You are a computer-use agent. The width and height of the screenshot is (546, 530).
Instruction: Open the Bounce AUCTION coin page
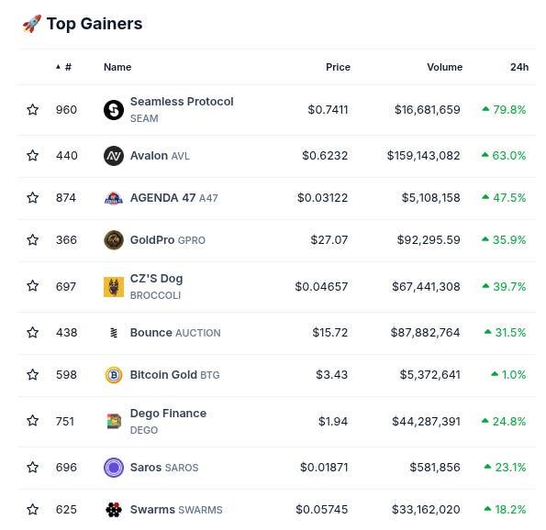click(x=175, y=333)
